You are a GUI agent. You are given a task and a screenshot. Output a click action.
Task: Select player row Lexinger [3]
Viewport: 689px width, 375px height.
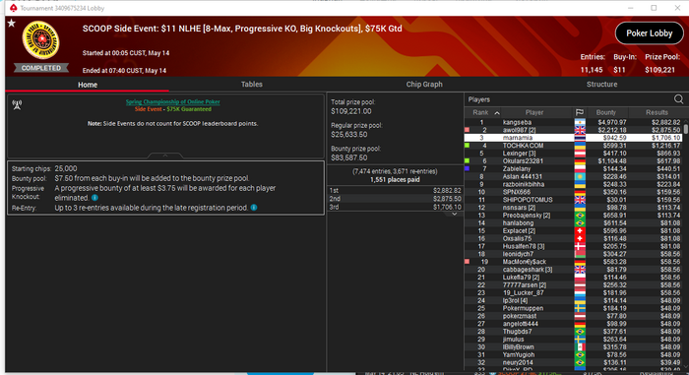574,154
